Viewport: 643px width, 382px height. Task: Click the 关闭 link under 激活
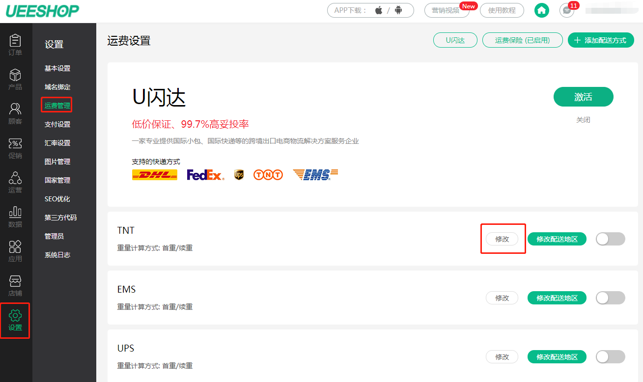pos(583,120)
